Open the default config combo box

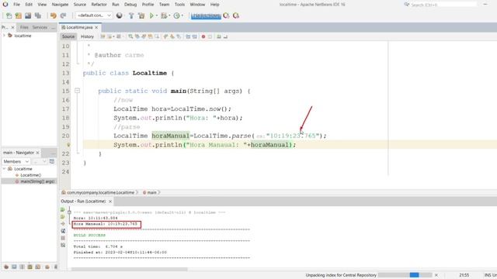pyautogui.click(x=93, y=15)
